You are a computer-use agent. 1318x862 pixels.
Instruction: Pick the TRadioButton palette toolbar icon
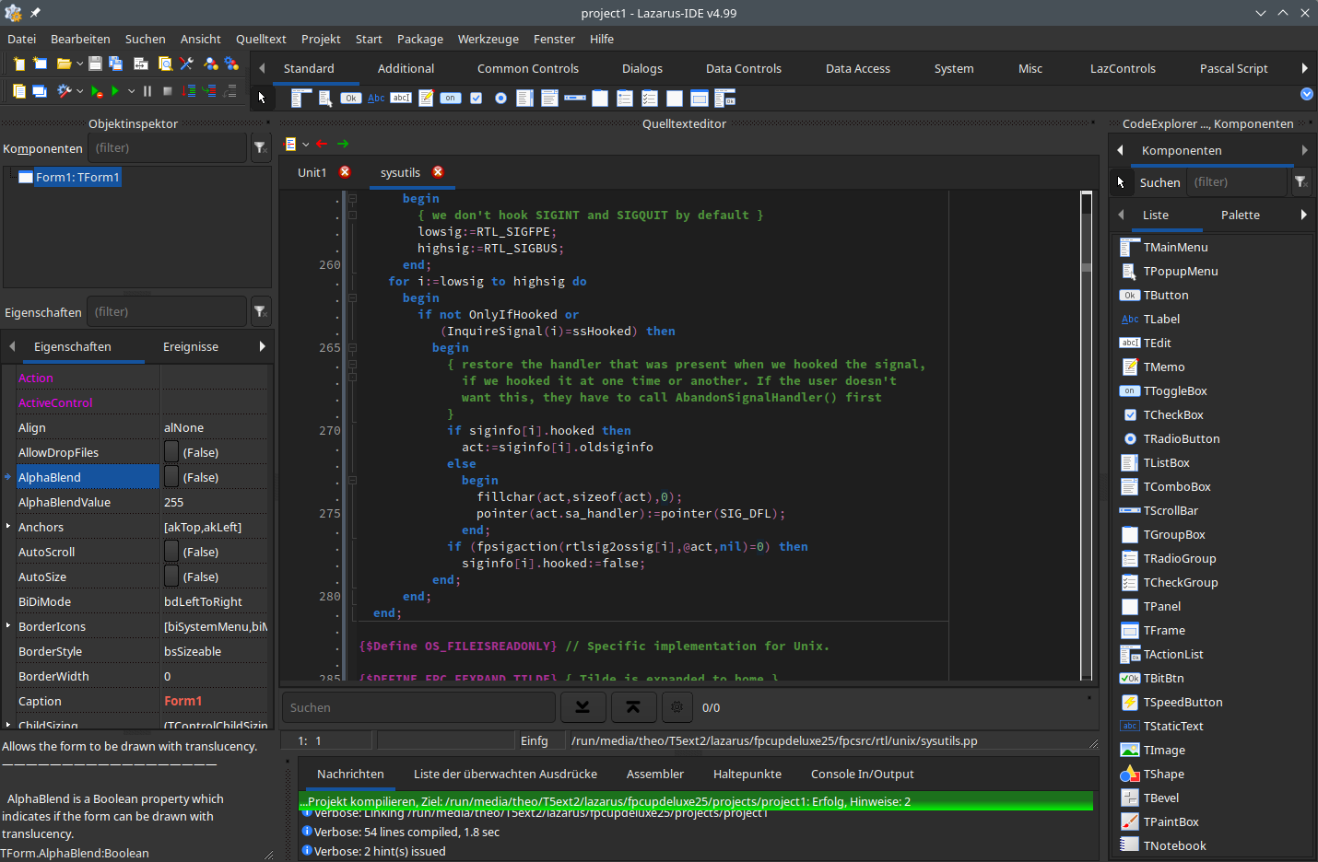pos(500,98)
